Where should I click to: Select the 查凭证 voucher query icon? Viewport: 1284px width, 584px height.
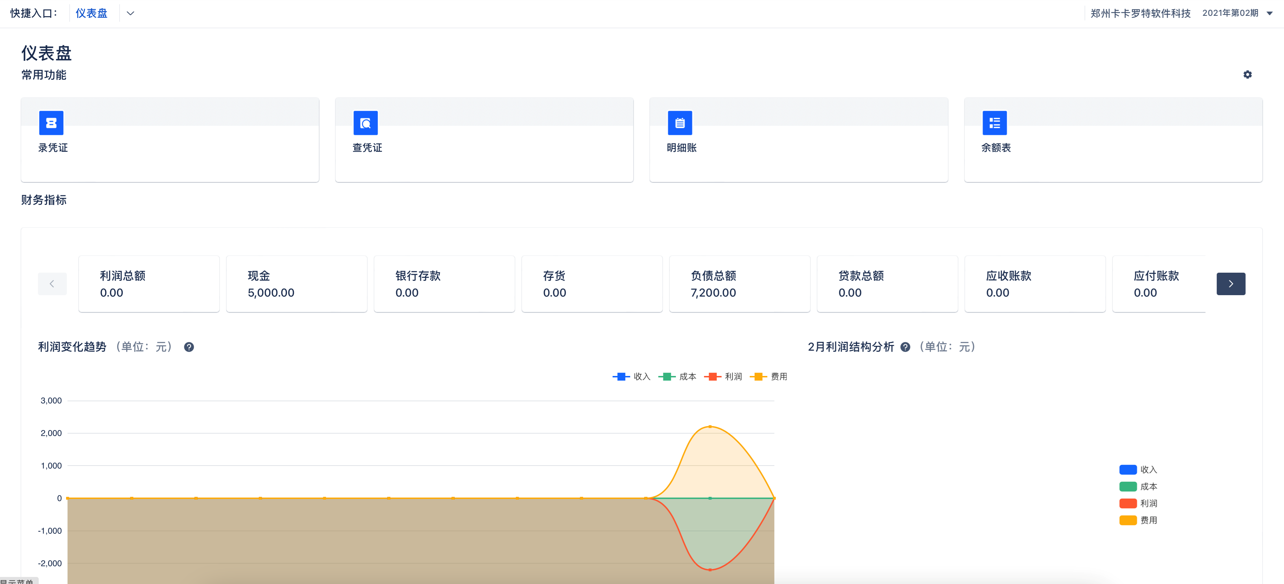365,123
